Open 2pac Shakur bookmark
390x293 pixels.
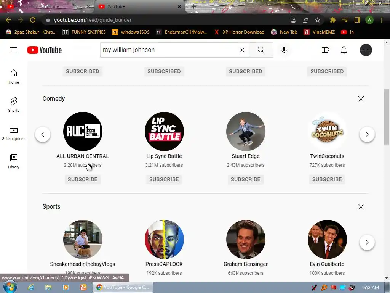click(x=31, y=32)
